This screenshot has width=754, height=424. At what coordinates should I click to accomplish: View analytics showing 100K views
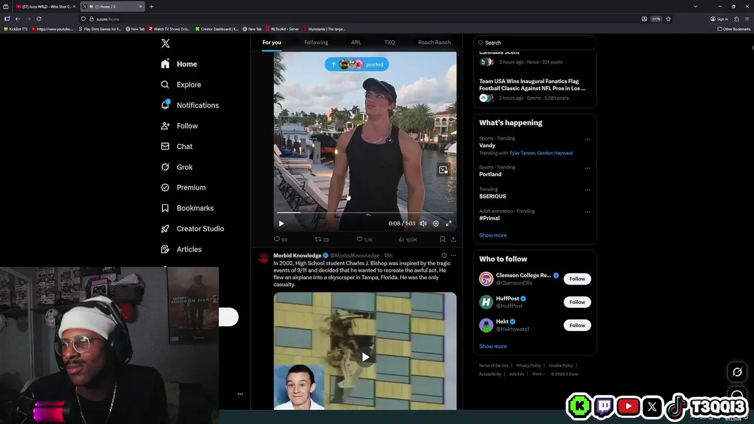(x=408, y=240)
